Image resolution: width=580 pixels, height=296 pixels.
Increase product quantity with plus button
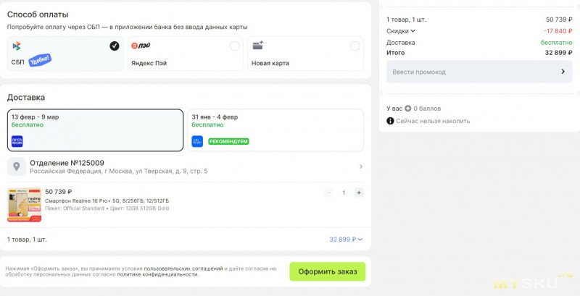point(359,193)
